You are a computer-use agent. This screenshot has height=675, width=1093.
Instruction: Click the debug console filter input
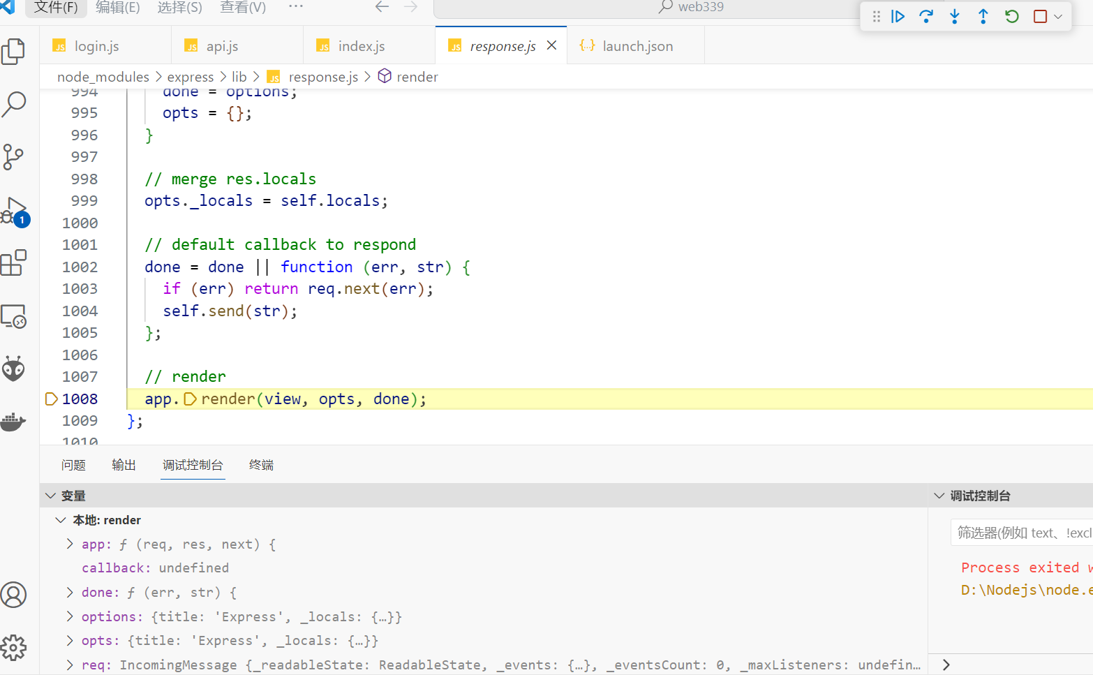tap(1022, 533)
